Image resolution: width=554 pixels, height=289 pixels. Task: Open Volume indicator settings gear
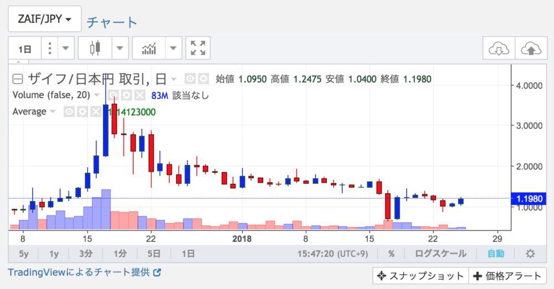tap(126, 95)
